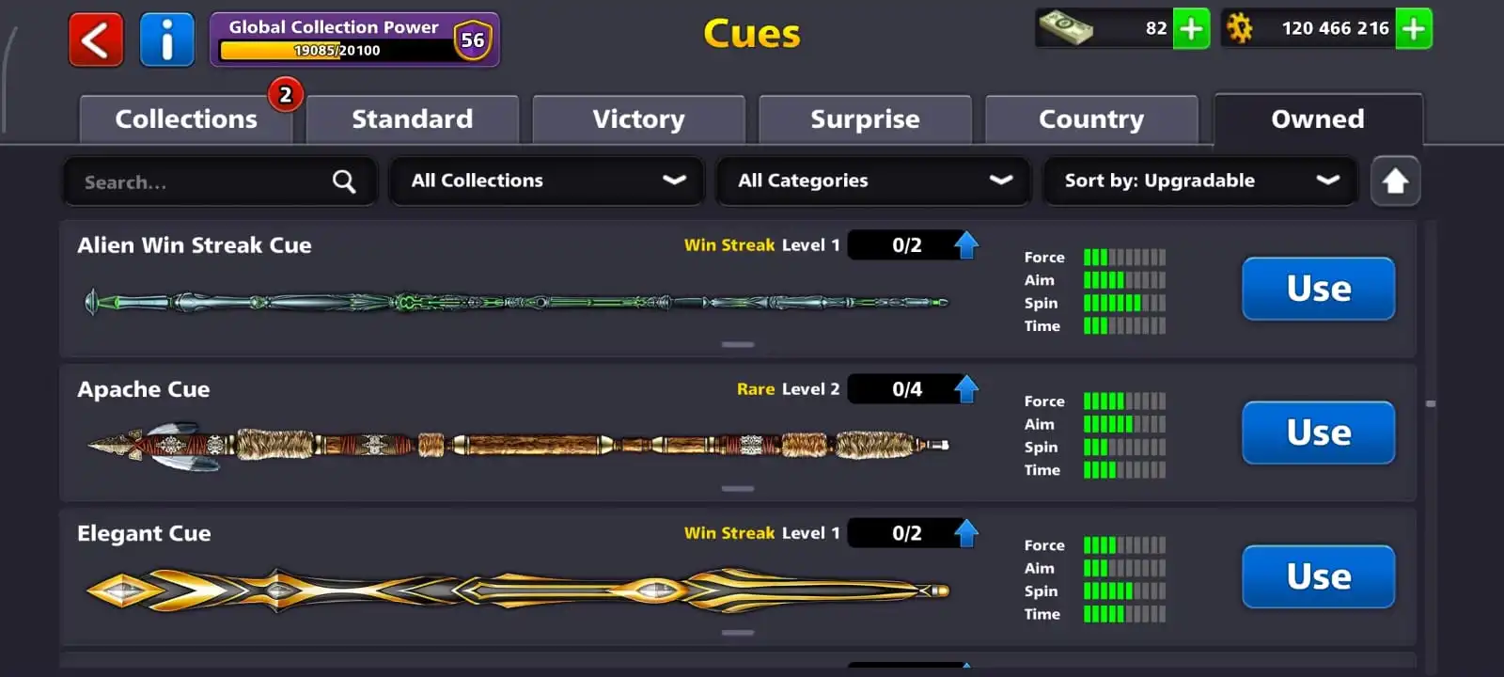Open the Country tab
The width and height of the screenshot is (1504, 677).
pos(1091,119)
